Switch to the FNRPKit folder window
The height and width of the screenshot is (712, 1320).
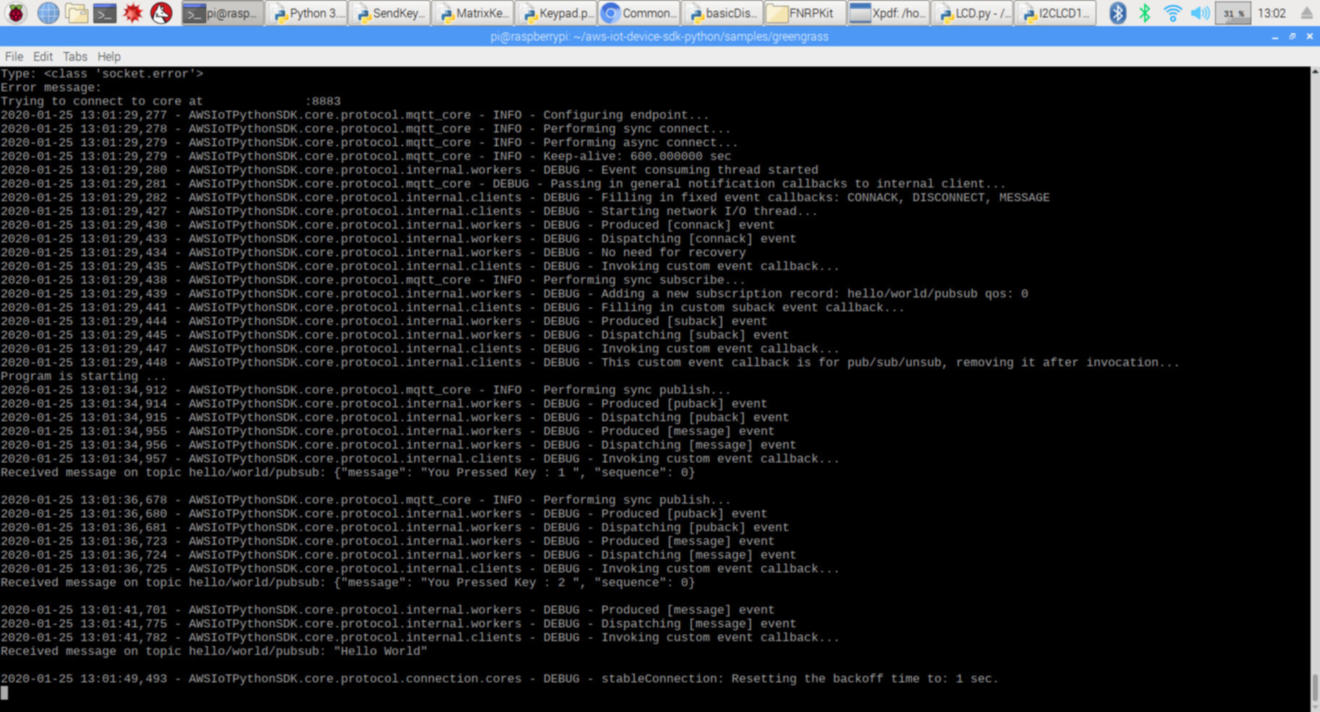(x=802, y=13)
